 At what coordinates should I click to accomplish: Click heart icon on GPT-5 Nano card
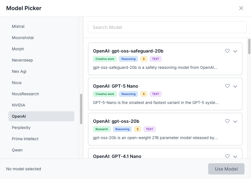pos(227,86)
